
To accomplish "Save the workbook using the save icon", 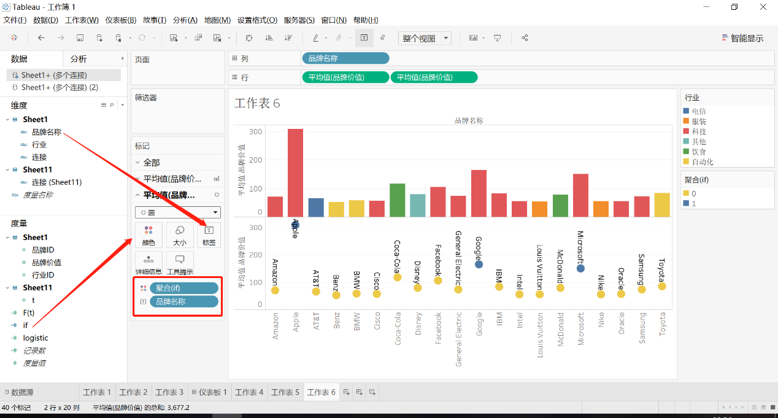I will [80, 38].
